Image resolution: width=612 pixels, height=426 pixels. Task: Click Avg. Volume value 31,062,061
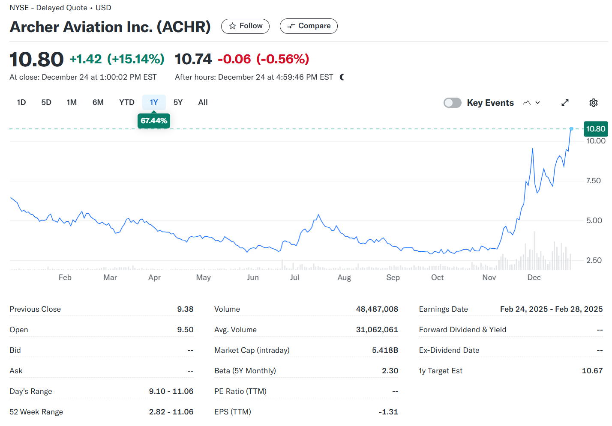[377, 330]
